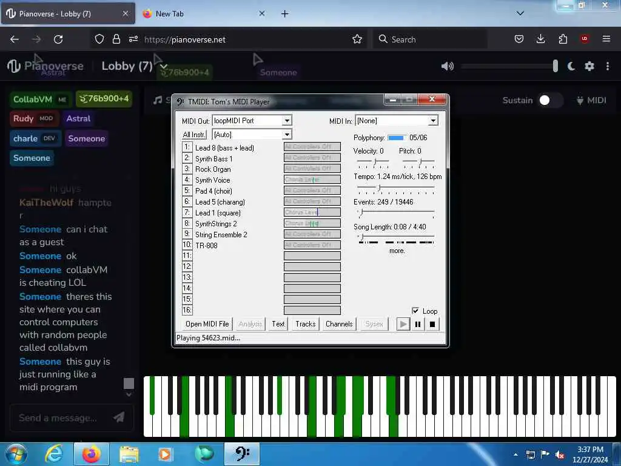Viewport: 621px width, 466px height.
Task: Open Pianoverse settings gear
Action: [x=589, y=66]
